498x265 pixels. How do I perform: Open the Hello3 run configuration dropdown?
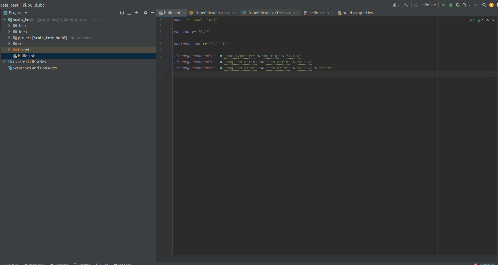(425, 5)
